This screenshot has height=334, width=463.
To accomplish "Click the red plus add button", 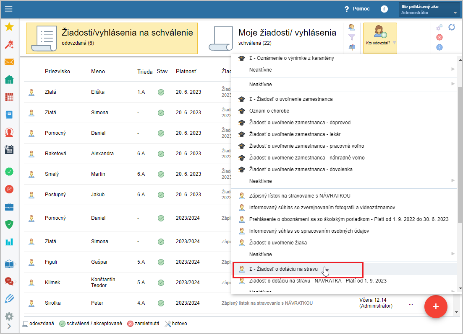I will coord(436,307).
